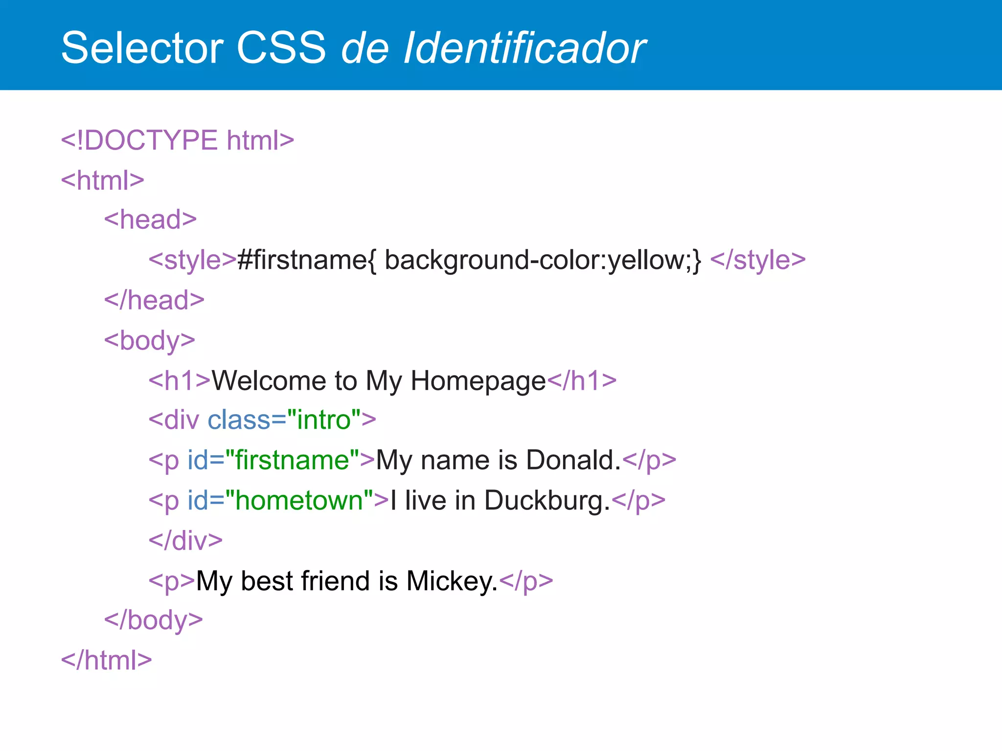Click the "My name is Donald." paragraph line
1002x751 pixels.
tap(412, 461)
